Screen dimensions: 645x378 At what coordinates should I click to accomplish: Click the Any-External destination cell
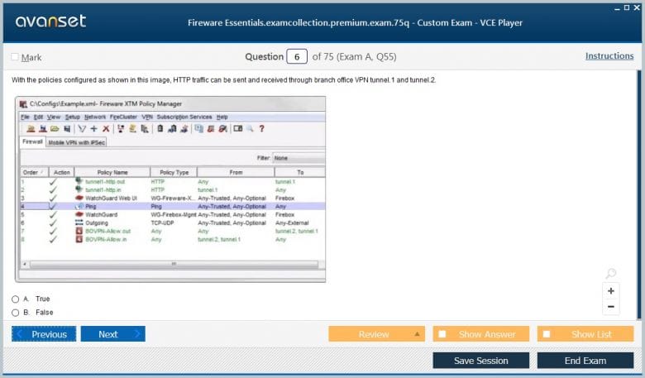coord(292,222)
